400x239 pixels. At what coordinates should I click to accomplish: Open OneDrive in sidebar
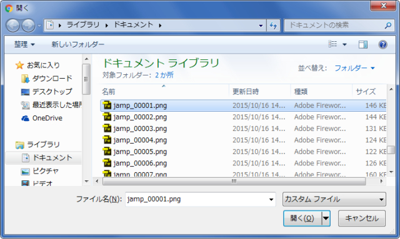[x=42, y=118]
